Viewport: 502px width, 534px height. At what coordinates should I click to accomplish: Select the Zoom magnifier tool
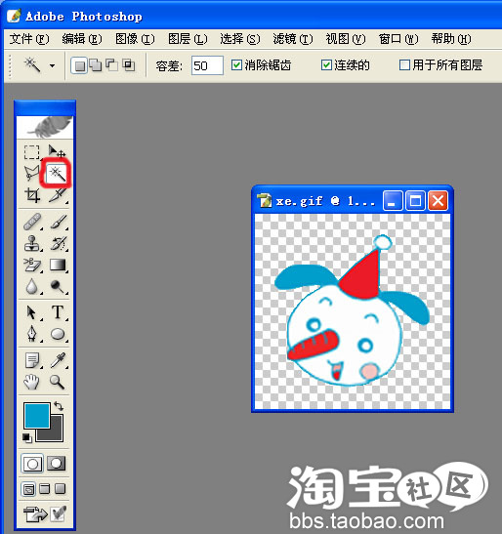pyautogui.click(x=57, y=382)
